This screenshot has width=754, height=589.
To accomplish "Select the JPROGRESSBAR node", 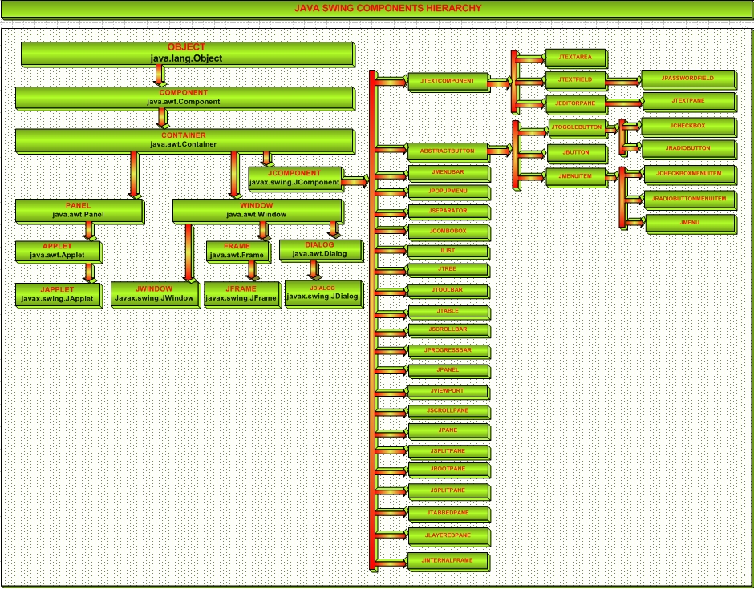I will [448, 351].
